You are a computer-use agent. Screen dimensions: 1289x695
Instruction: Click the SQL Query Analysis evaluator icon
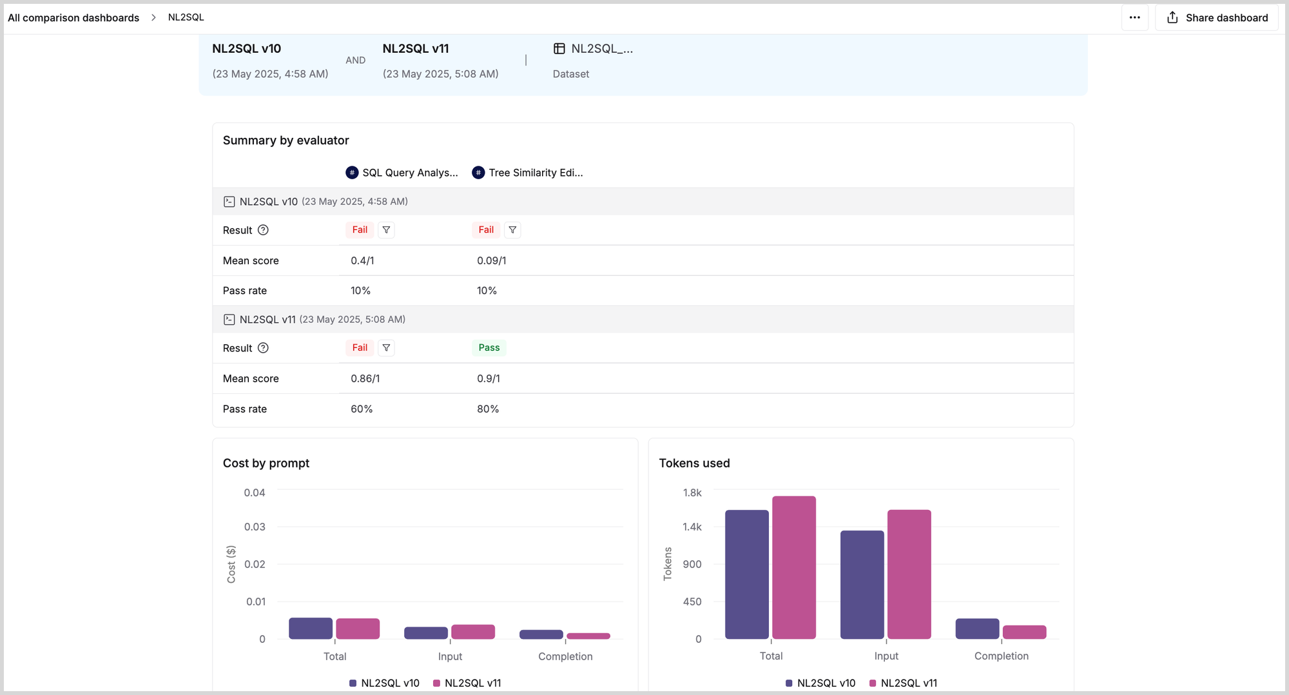[x=352, y=173]
